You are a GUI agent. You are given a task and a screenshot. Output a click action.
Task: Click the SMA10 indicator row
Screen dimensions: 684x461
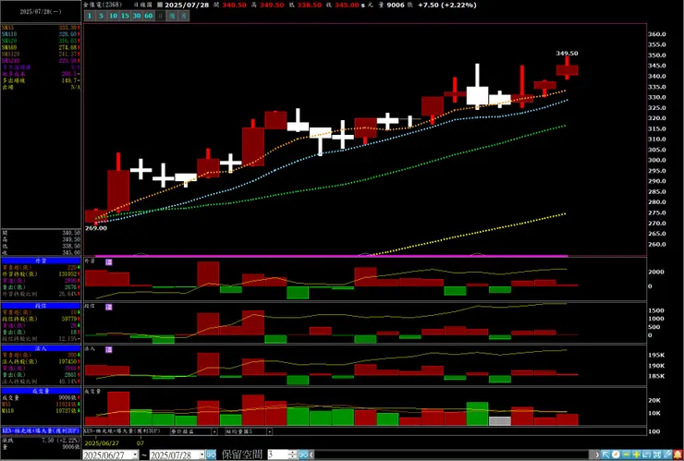tap(41, 33)
